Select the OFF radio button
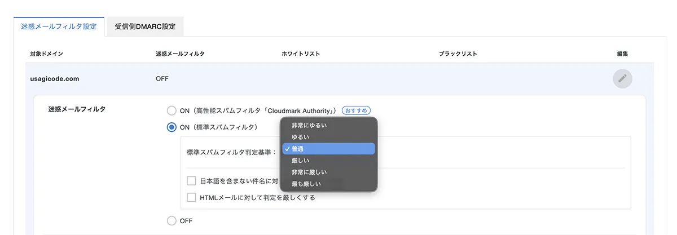 pyautogui.click(x=172, y=221)
